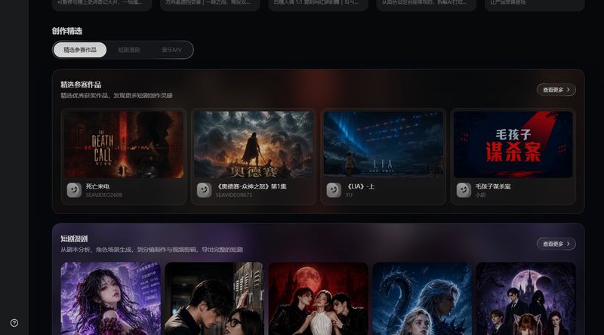Open the purple-haired girl poster
The image size is (604, 335).
tap(110, 299)
